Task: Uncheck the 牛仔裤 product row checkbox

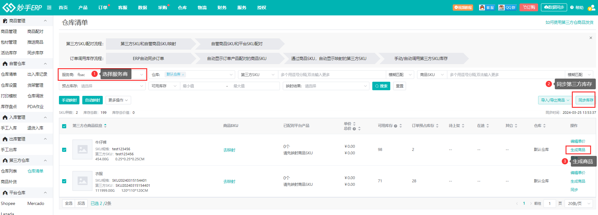Action: point(64,150)
